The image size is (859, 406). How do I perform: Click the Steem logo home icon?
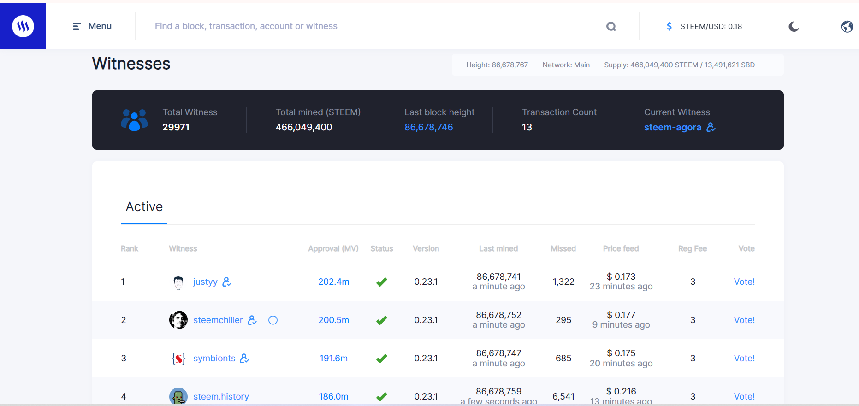click(x=23, y=26)
